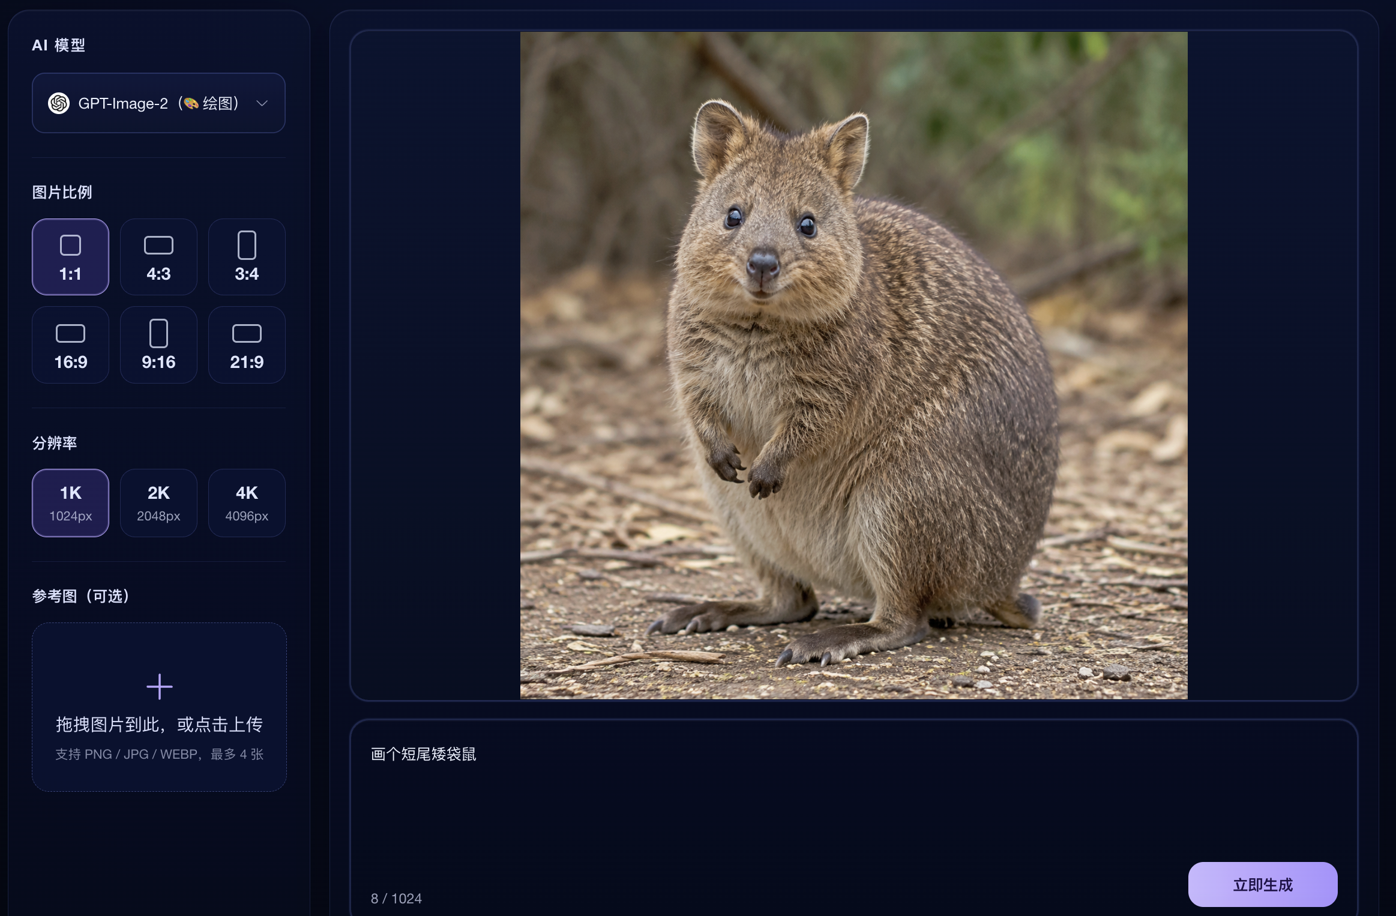Image resolution: width=1396 pixels, height=916 pixels.
Task: Pick the 1:1 aspect ratio tile
Action: [70, 257]
